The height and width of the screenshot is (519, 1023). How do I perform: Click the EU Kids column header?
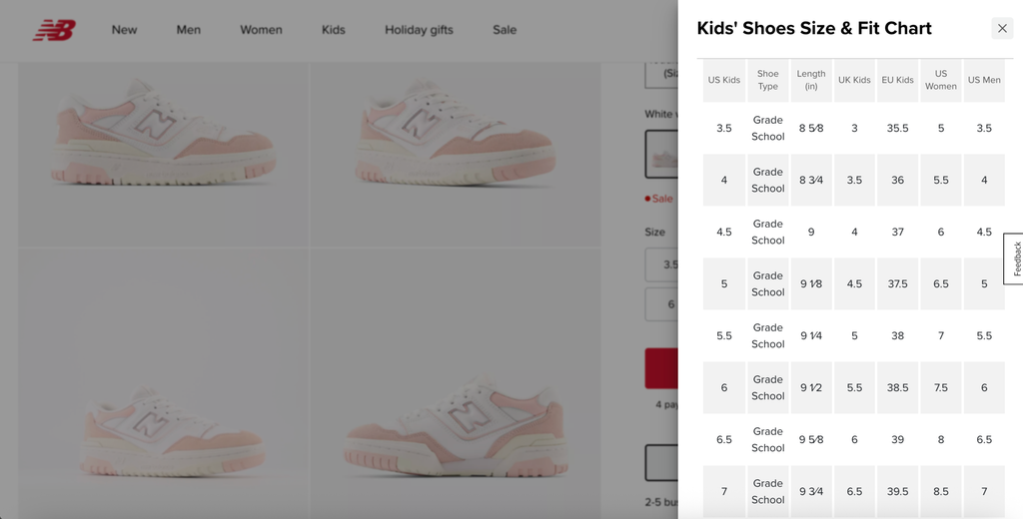pos(897,80)
